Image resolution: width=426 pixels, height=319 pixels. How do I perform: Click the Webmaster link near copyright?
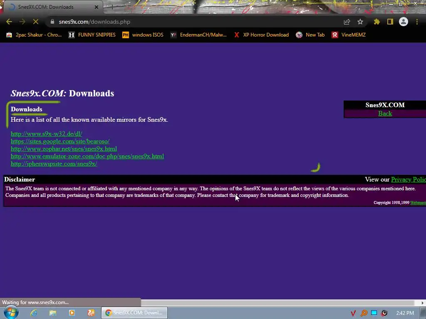coord(418,203)
